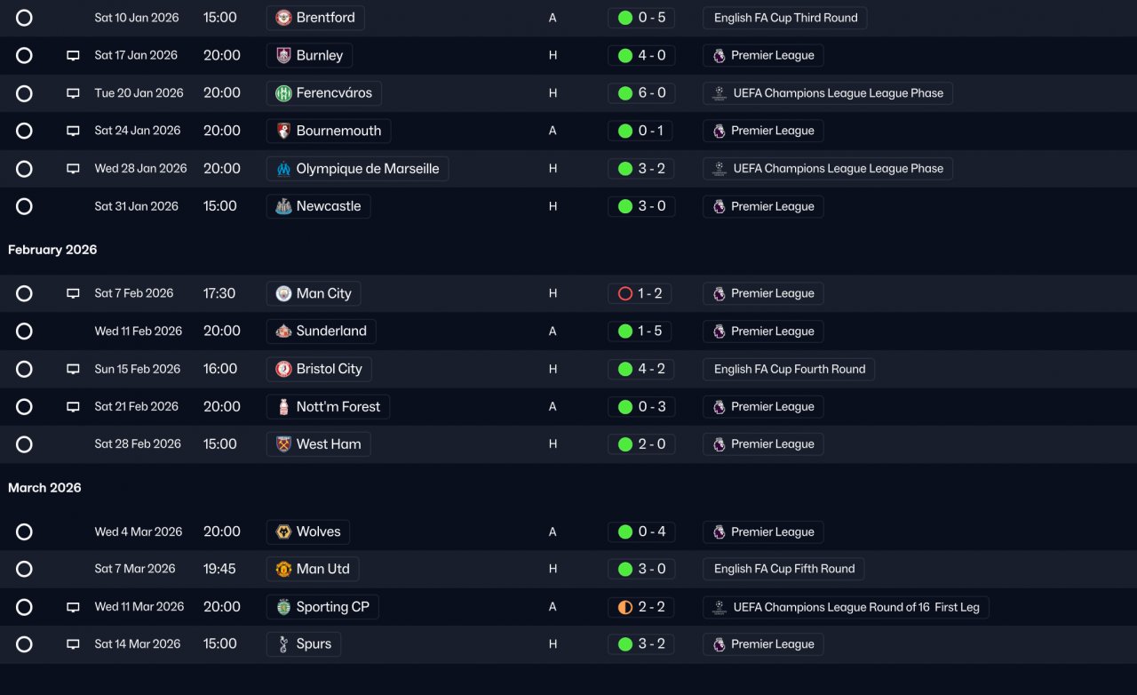
Task: Open the Newcastle team button
Action: [x=319, y=206]
